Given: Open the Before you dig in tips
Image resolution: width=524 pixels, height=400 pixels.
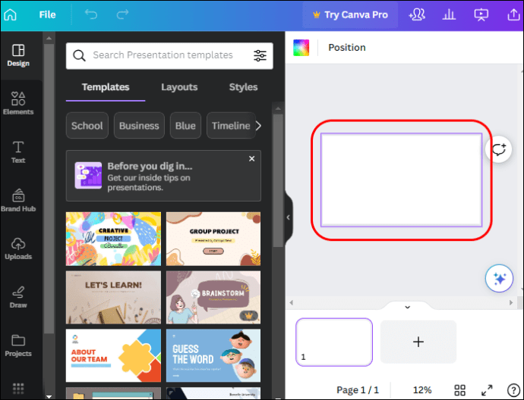Looking at the screenshot, I should (163, 176).
